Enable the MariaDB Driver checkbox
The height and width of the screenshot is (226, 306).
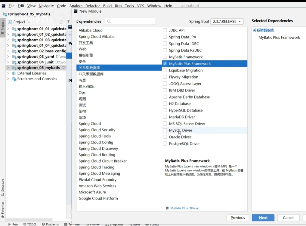(165, 117)
